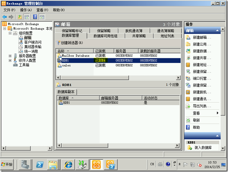The image size is (228, 172).
Task: Collapse the 邮箱 actions section header
Action: tap(218, 30)
